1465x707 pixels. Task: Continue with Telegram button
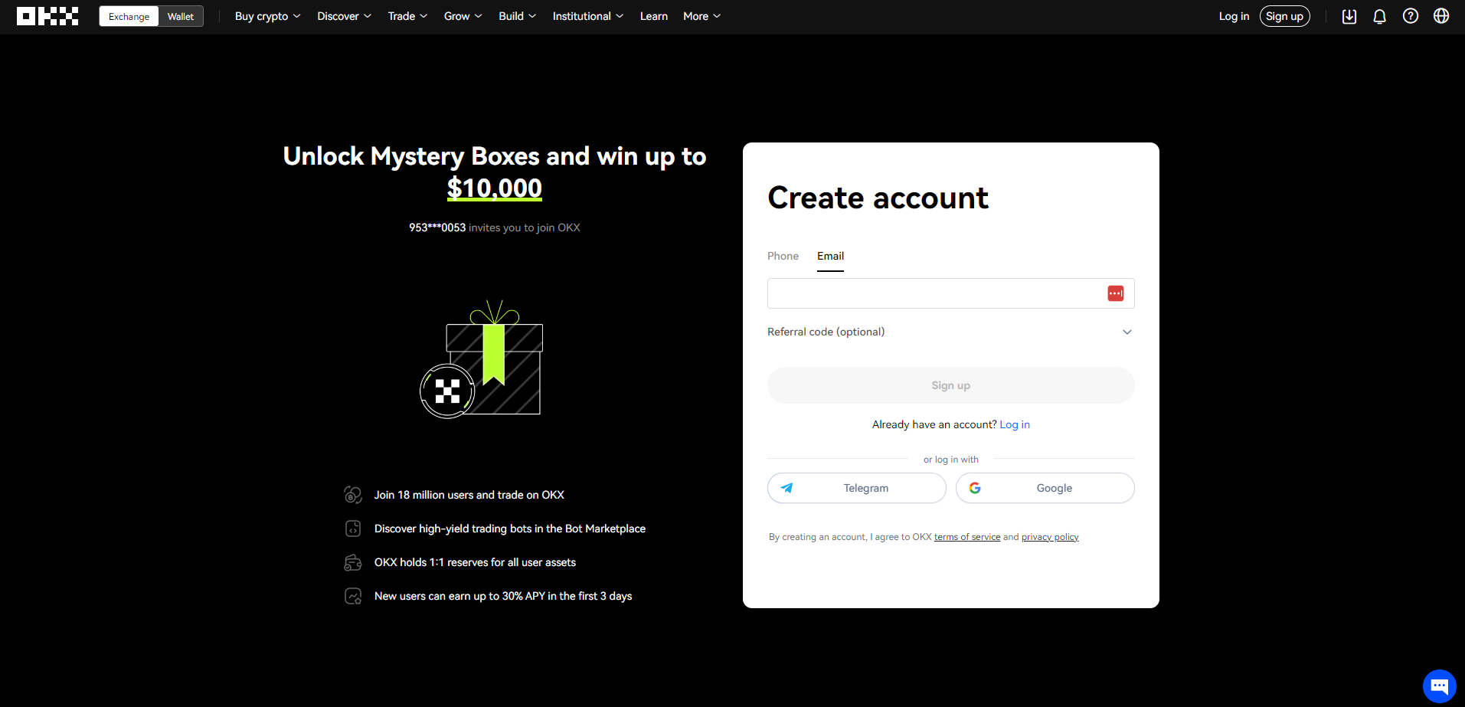pos(856,488)
